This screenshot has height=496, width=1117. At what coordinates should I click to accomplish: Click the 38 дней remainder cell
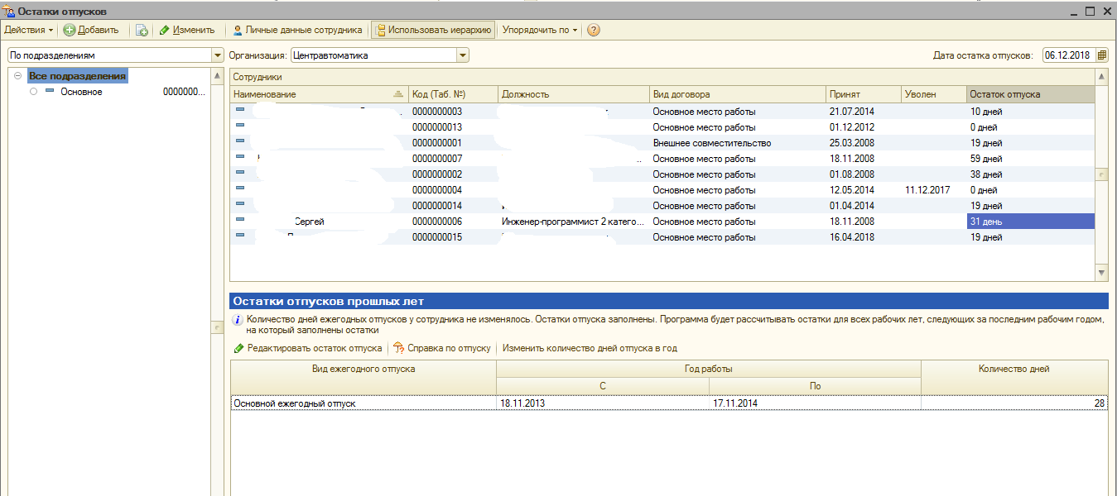tap(1030, 174)
